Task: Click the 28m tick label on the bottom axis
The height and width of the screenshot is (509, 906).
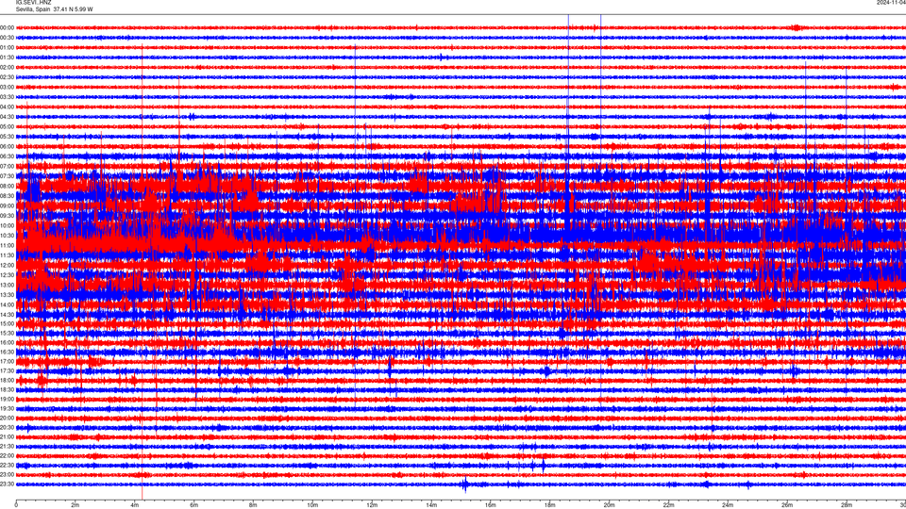Action: coord(847,505)
